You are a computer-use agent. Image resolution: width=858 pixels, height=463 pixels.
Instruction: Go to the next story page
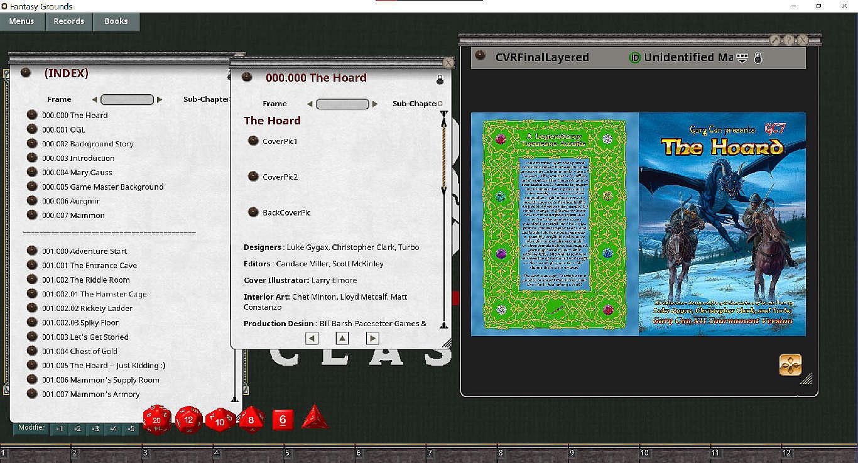372,338
